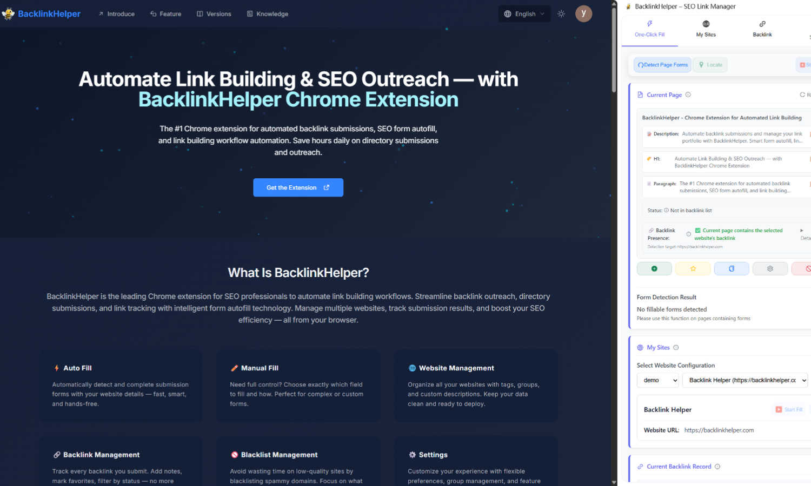This screenshot has width=811, height=486.
Task: Click the gray gear settings button
Action: click(x=770, y=268)
